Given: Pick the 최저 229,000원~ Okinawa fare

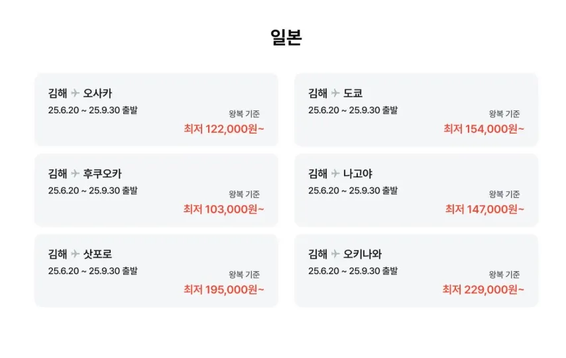Looking at the screenshot, I should click(483, 289).
